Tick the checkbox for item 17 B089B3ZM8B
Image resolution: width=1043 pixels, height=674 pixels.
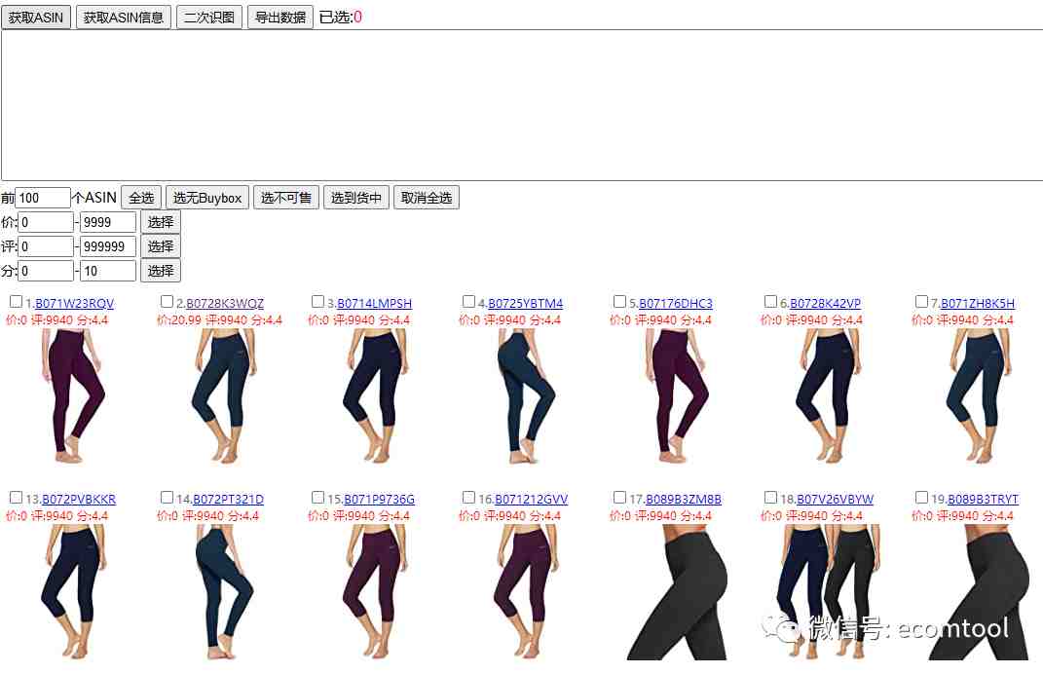[x=620, y=497]
